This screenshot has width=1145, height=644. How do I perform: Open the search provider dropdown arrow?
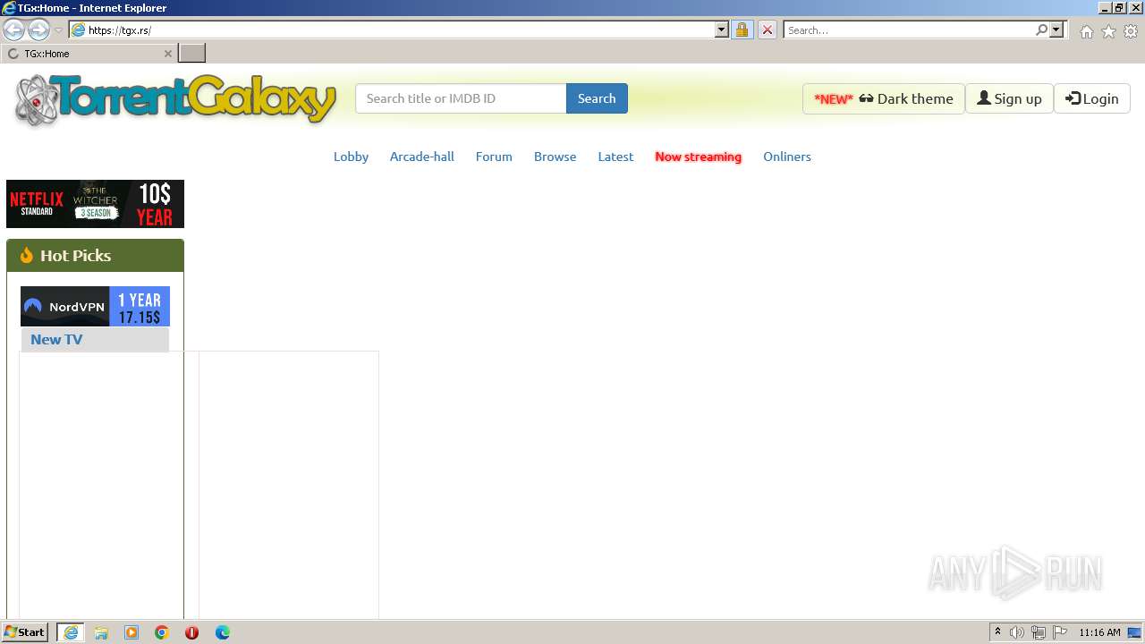1056,30
